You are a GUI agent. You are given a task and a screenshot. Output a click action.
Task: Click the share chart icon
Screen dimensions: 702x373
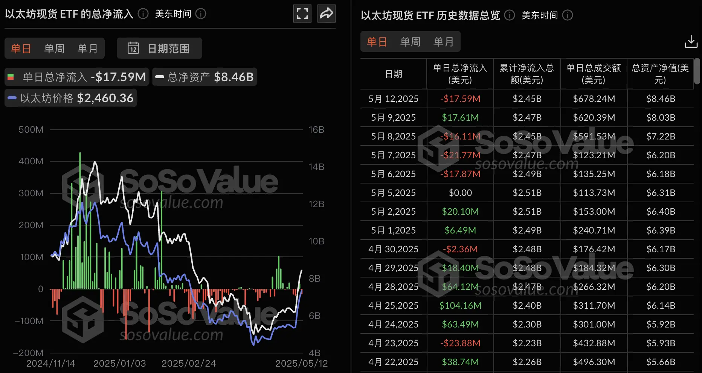tap(326, 13)
